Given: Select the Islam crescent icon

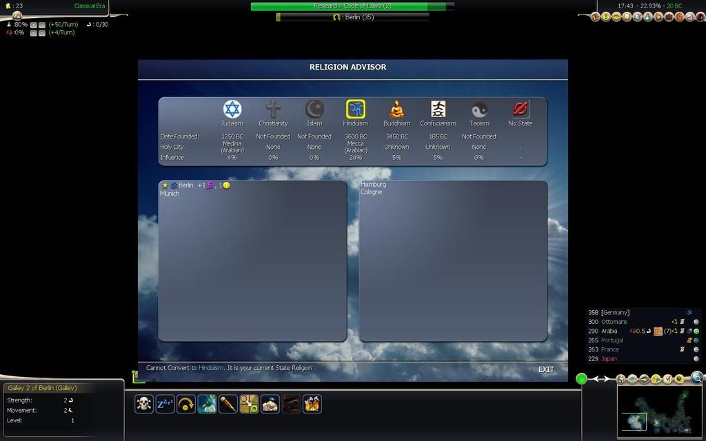Looking at the screenshot, I should click(314, 110).
